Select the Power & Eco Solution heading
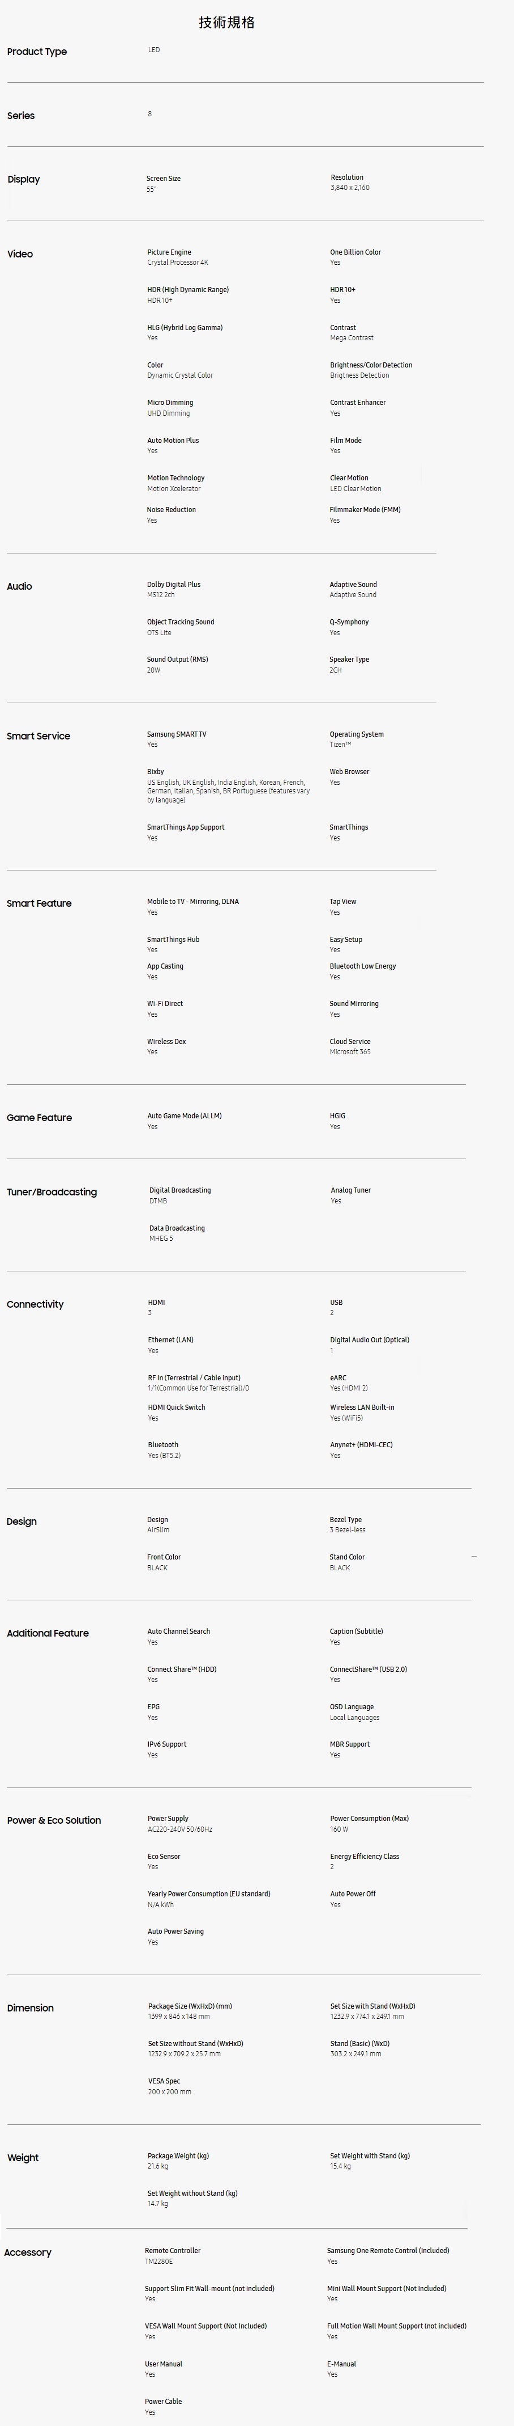Viewport: 514px width, 2426px height. pos(54,1820)
